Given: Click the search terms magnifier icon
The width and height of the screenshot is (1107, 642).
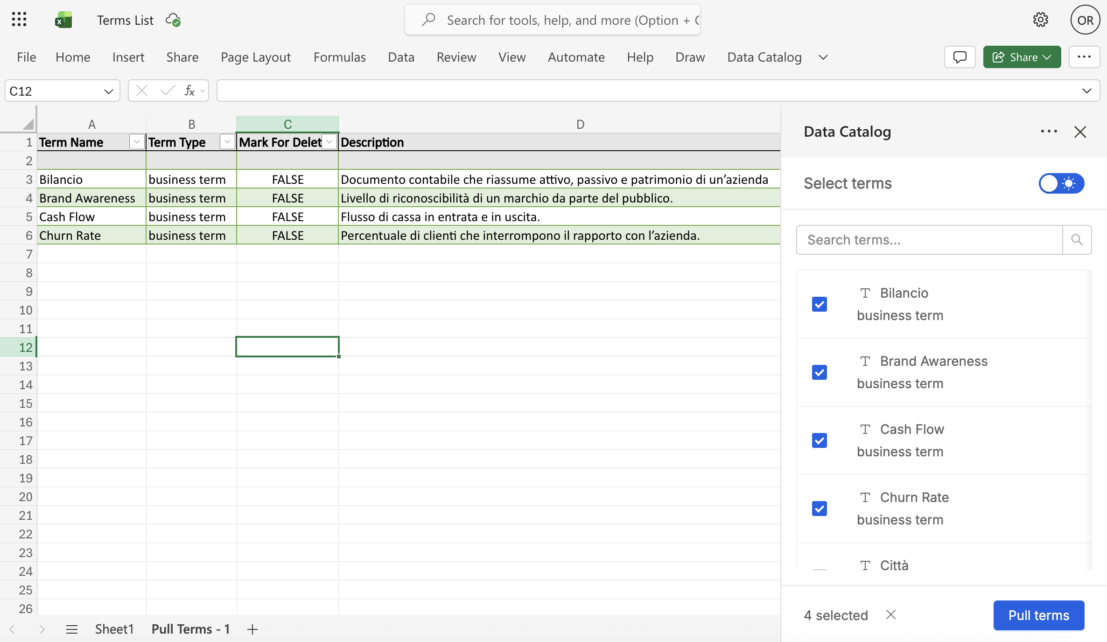Looking at the screenshot, I should pyautogui.click(x=1077, y=240).
